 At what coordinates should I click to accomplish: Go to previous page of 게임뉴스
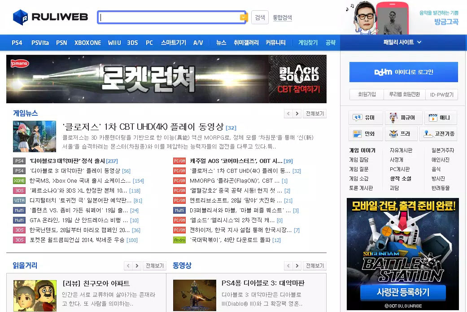(x=288, y=114)
